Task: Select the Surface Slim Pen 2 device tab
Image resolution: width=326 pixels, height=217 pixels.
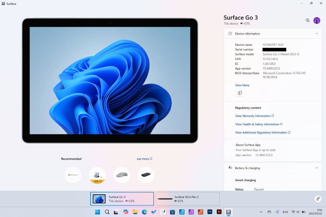Action: pyautogui.click(x=188, y=199)
